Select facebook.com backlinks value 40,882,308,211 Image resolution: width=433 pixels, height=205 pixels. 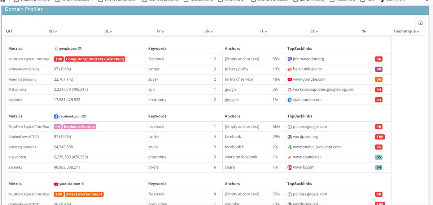67,167
